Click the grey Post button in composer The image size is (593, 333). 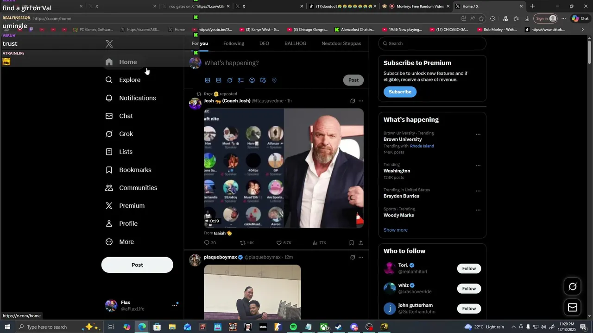tap(353, 80)
